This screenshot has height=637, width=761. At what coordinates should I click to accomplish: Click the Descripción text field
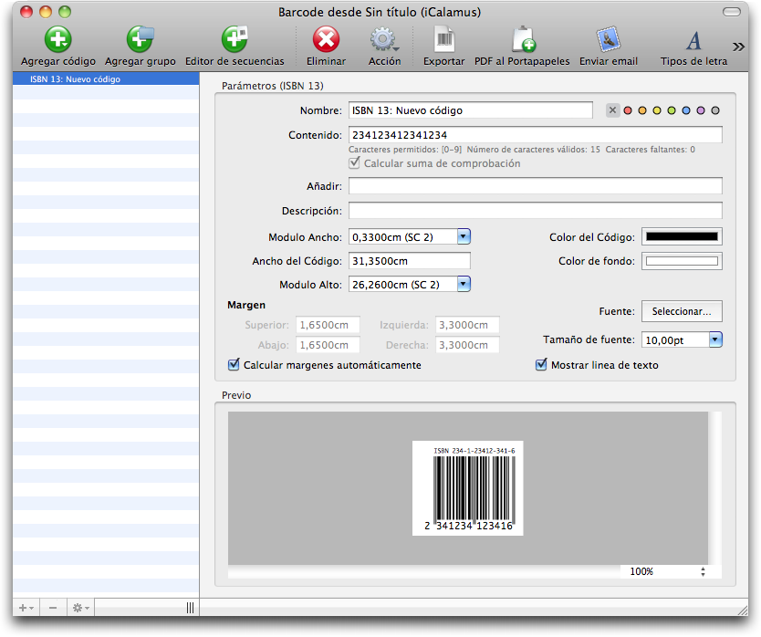point(536,211)
